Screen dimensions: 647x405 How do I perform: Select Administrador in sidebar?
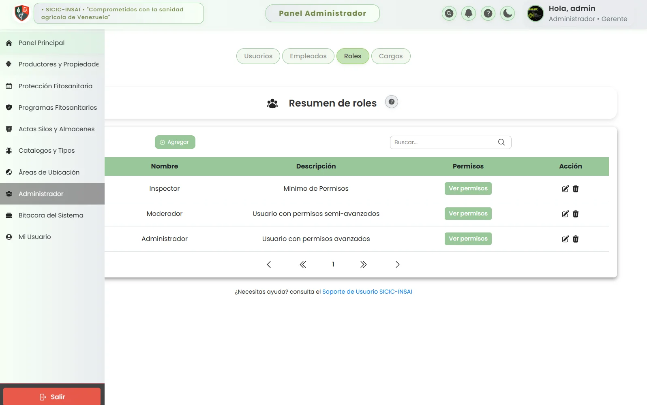coord(52,194)
